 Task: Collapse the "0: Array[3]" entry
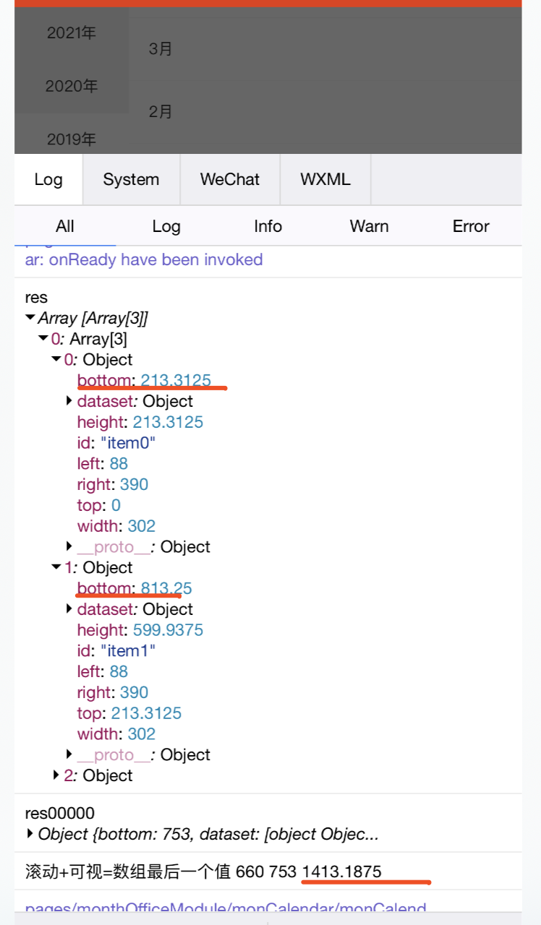coord(42,338)
